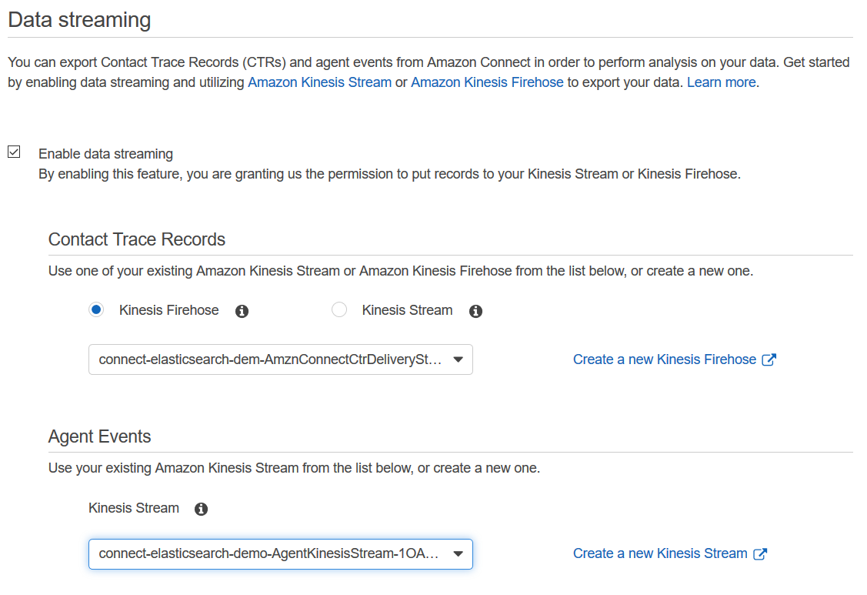Click external-link icon after Create Kinesis Stream
The height and width of the screenshot is (595, 867).
760,553
